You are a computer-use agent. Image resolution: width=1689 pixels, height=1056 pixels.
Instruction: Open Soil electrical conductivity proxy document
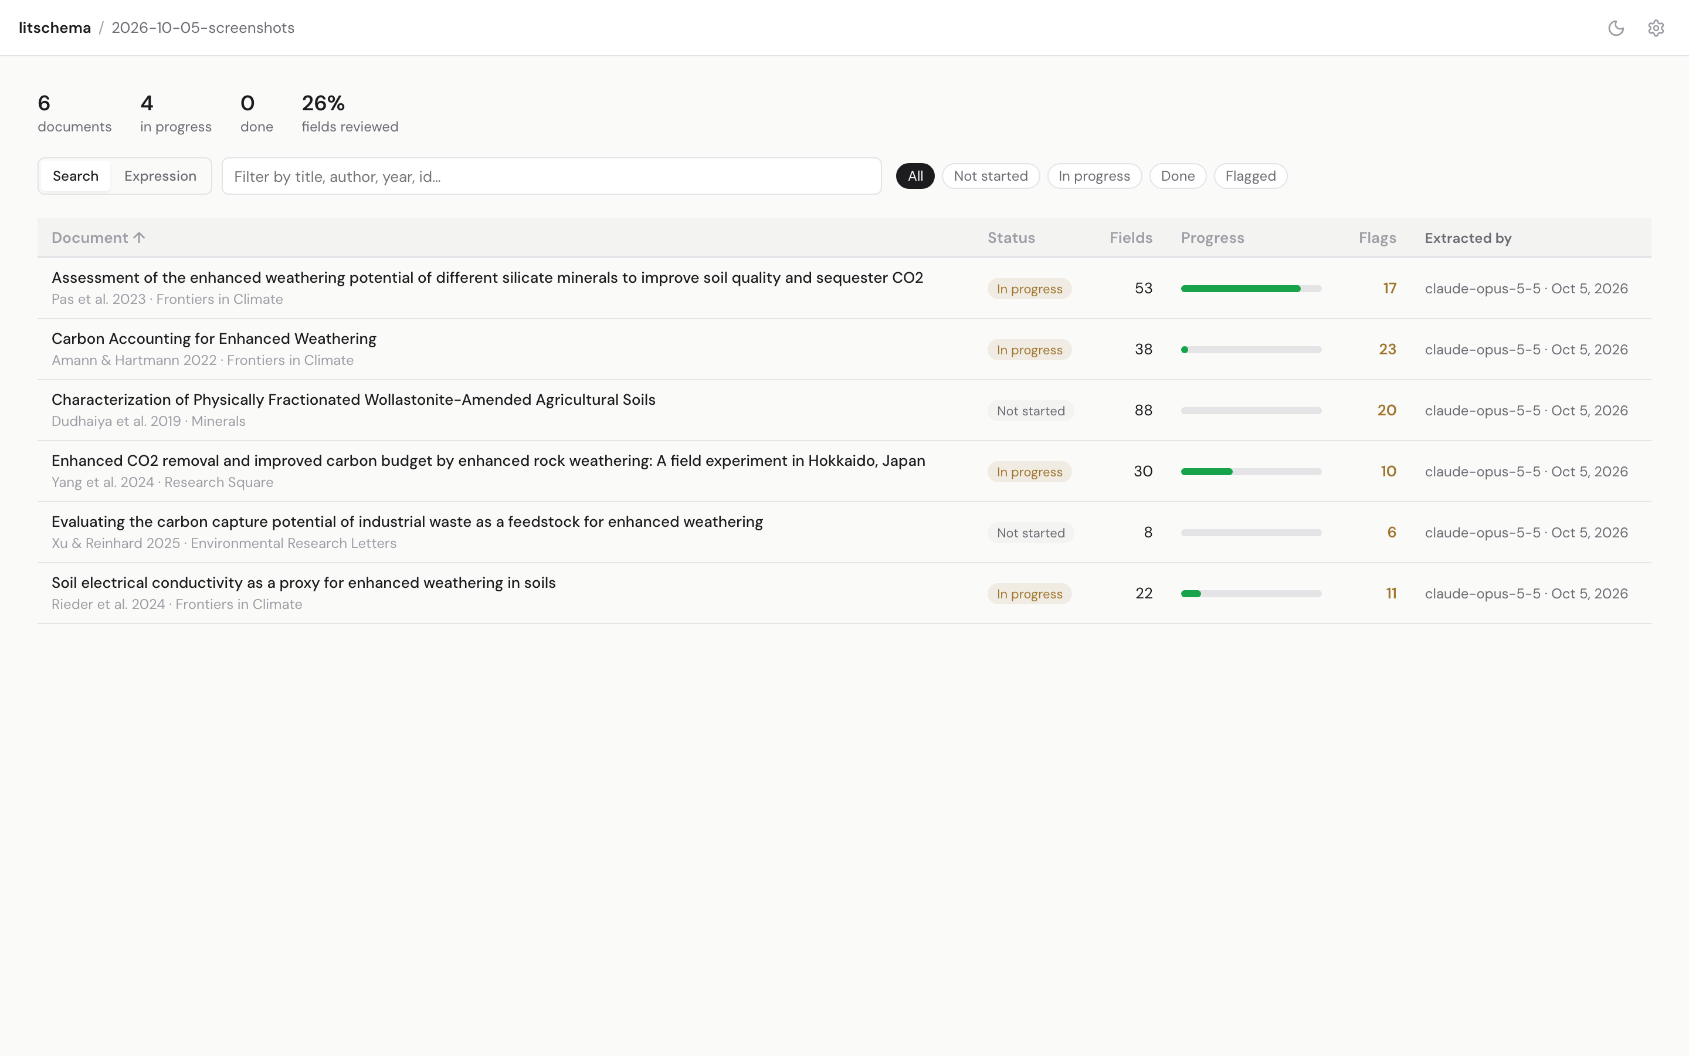(304, 583)
